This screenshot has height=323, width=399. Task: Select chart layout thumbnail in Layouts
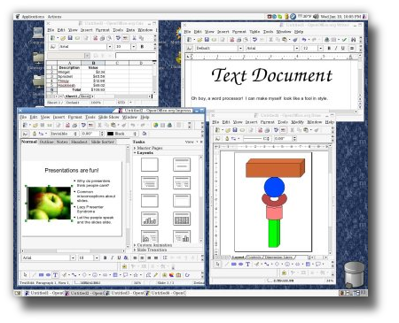coord(150,219)
